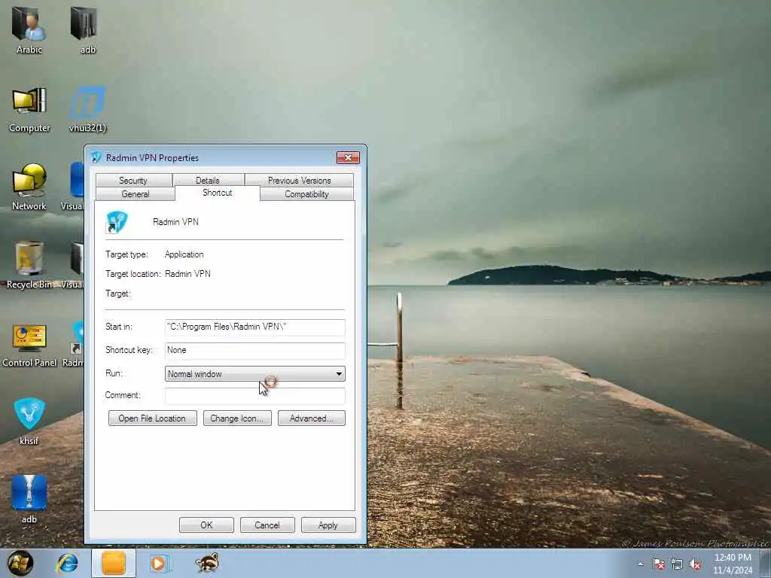The width and height of the screenshot is (771, 578).
Task: Click the orange taskbar application button
Action: coord(114,563)
